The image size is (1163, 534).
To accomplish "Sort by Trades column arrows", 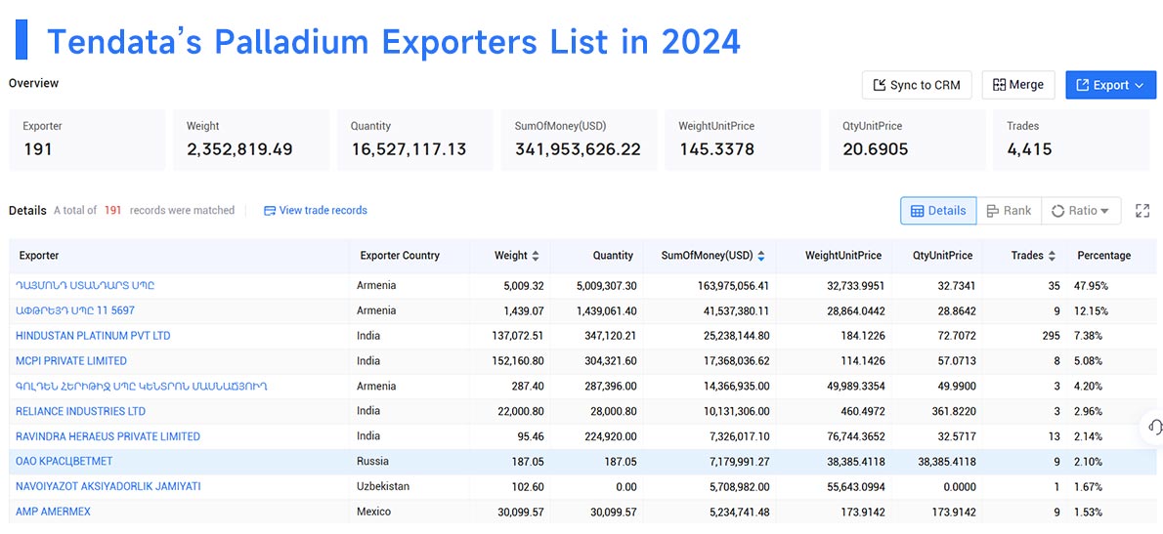I will [x=1051, y=256].
